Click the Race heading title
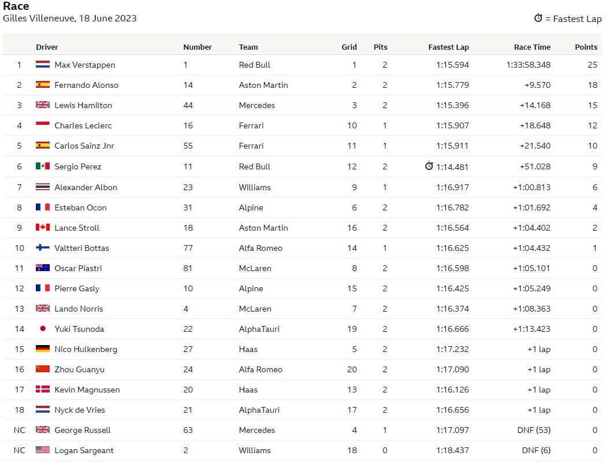Image resolution: width=606 pixels, height=463 pixels. pos(16,6)
